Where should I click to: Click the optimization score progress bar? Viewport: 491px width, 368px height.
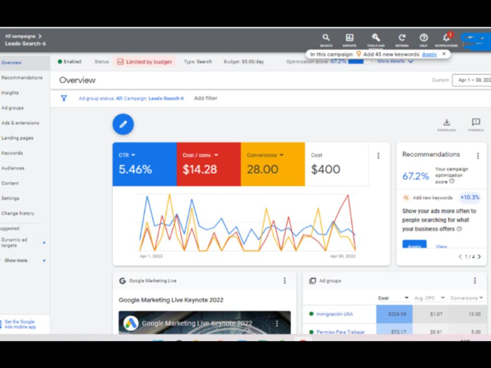pyautogui.click(x=359, y=61)
